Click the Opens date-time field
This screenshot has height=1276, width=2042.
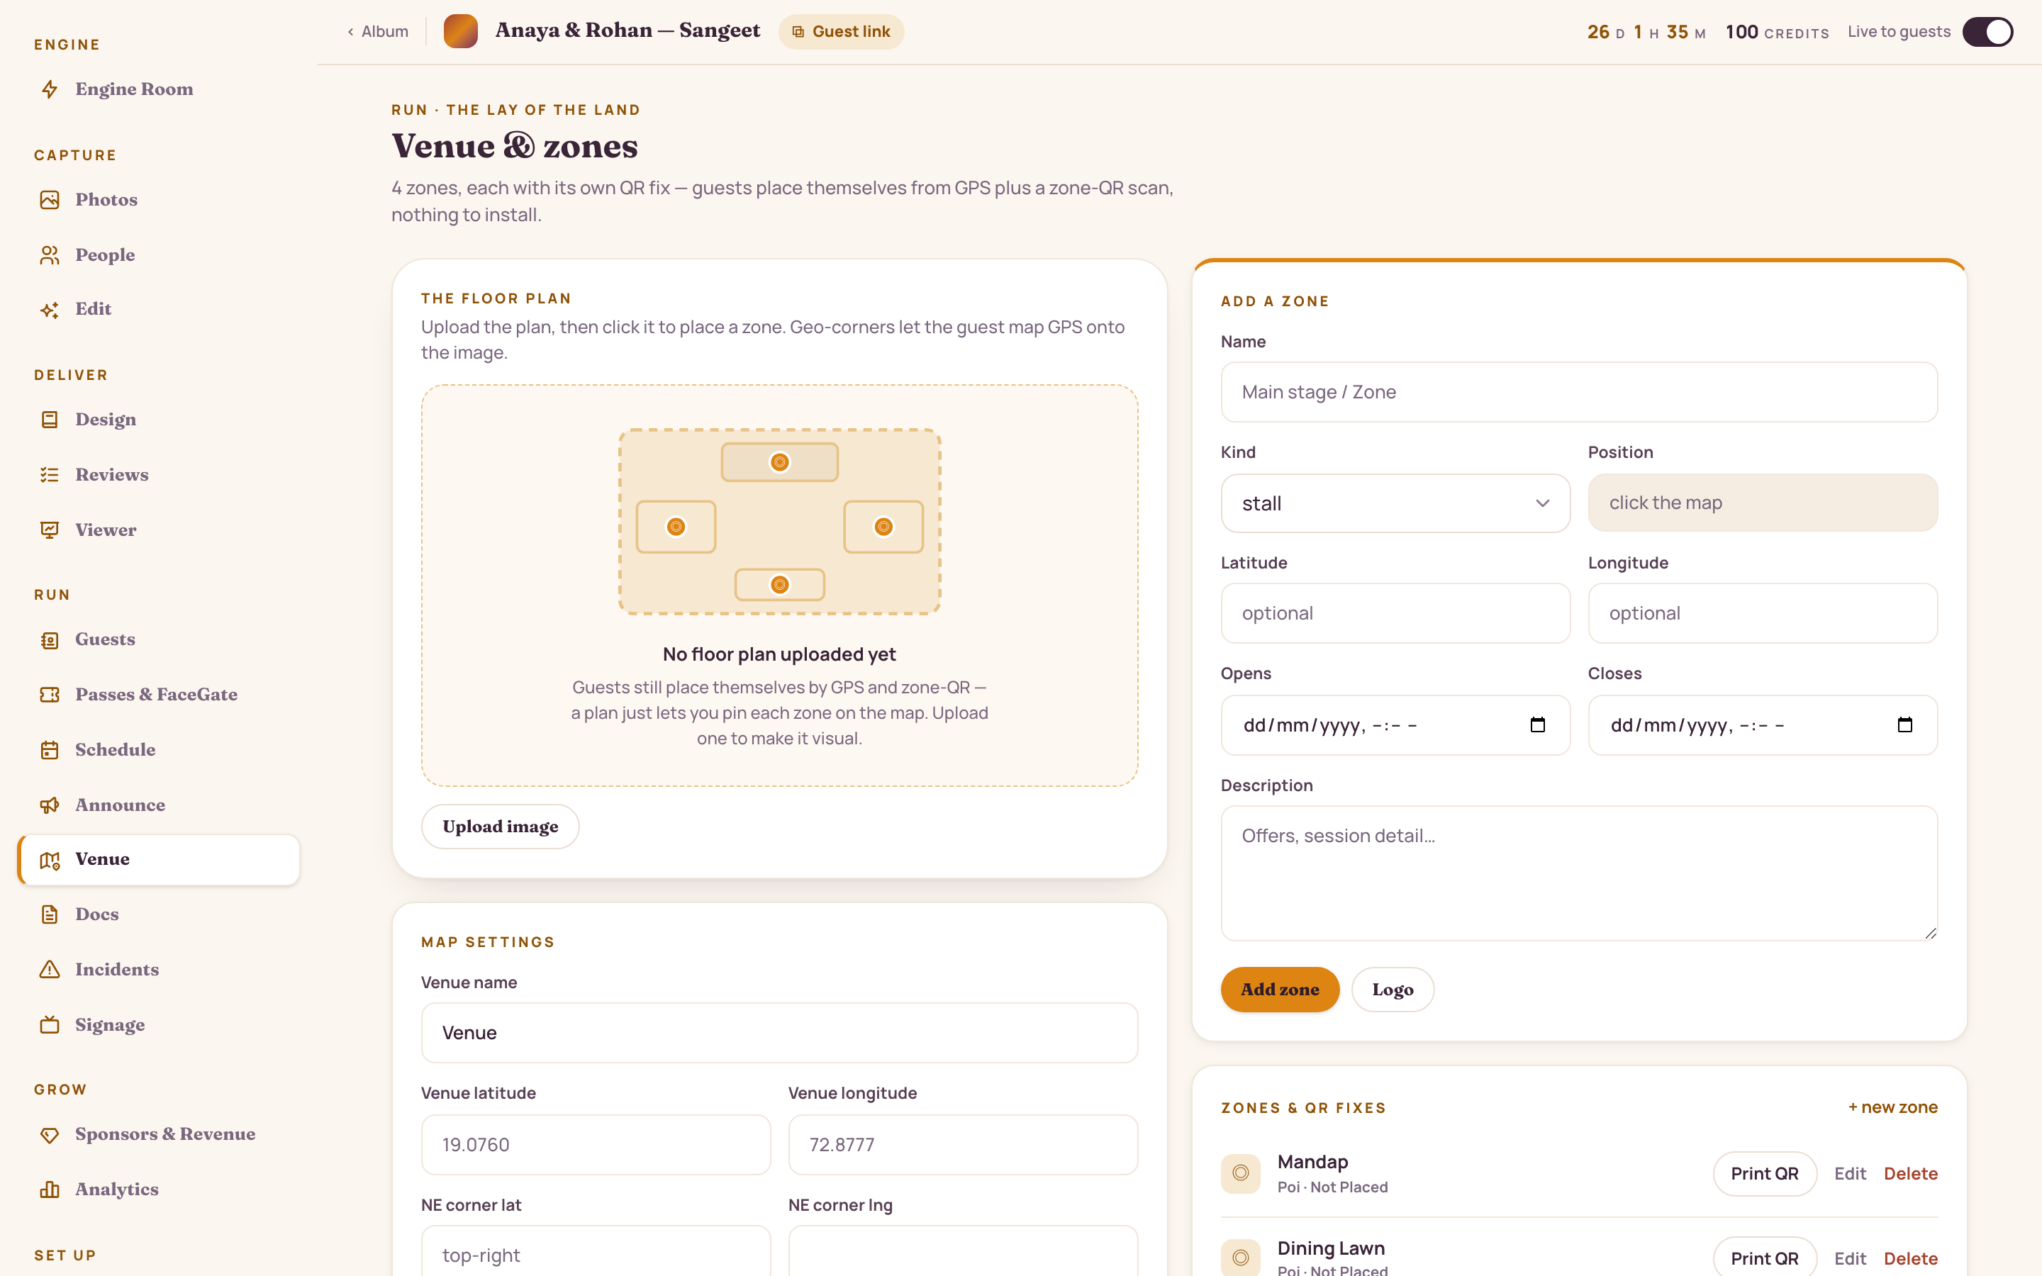1395,725
